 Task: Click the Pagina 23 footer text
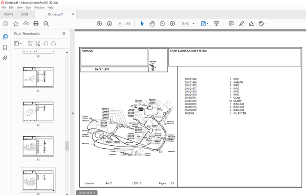166,183
